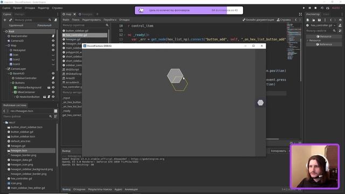Toggle distraction-free mode icon
Image resolution: width=345 pixels, height=194 pixels.
coord(300,15)
